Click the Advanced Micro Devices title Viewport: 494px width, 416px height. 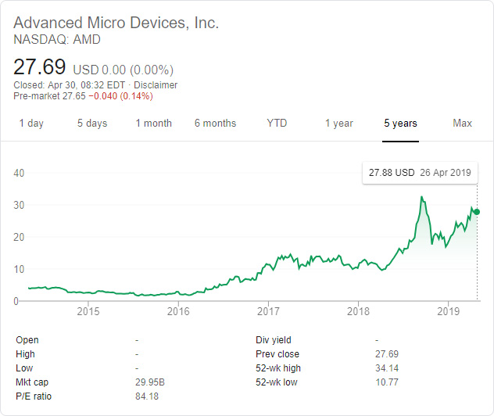pos(116,23)
